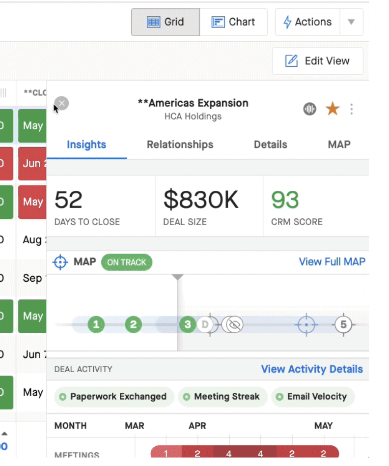Viewport: 389px width, 466px height.
Task: Open the View Full MAP link
Action: pyautogui.click(x=332, y=262)
